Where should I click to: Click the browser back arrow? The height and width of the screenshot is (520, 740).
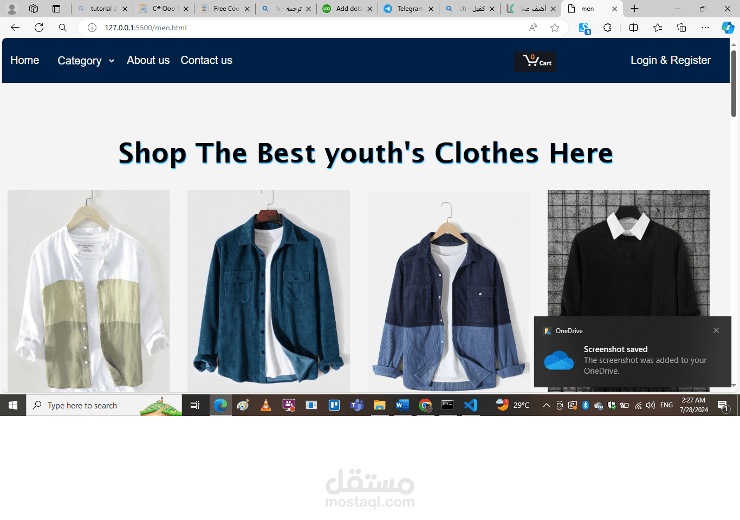point(15,28)
